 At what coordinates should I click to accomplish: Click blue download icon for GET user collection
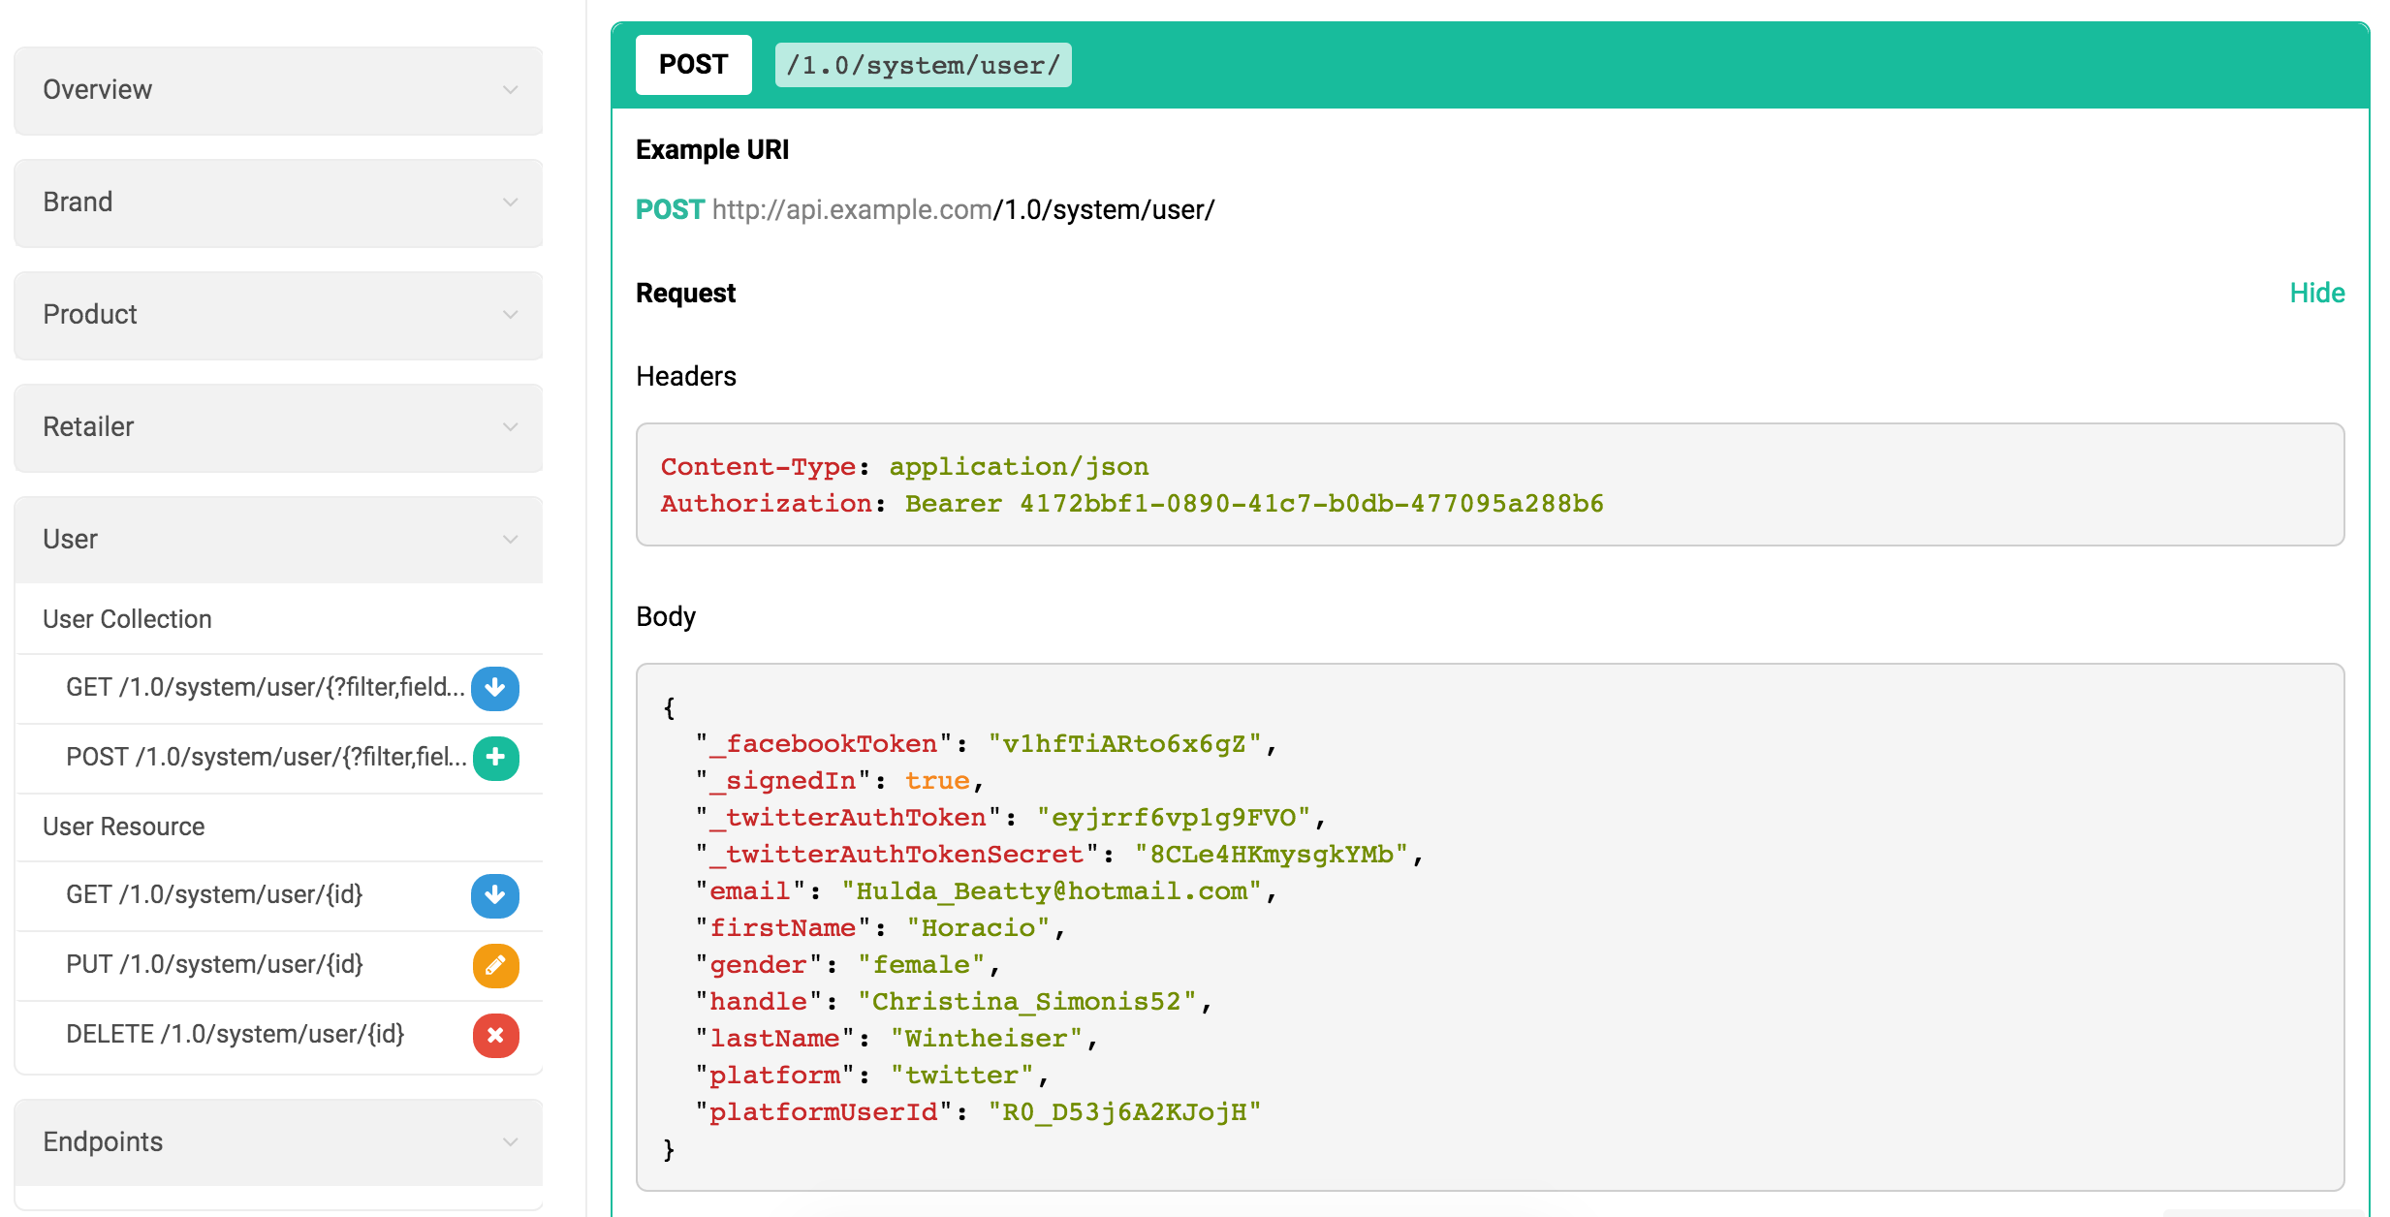pyautogui.click(x=494, y=688)
